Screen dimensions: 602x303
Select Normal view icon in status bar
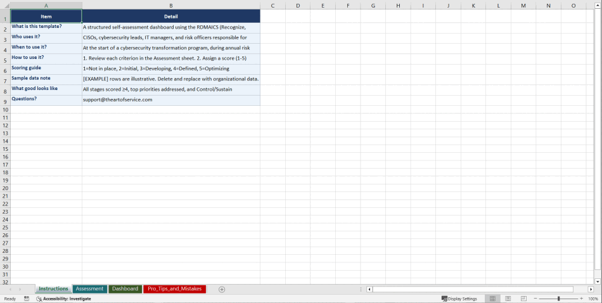[492, 299]
